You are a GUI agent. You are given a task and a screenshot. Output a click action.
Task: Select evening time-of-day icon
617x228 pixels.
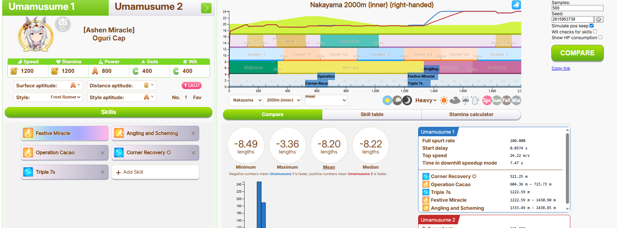(397, 100)
